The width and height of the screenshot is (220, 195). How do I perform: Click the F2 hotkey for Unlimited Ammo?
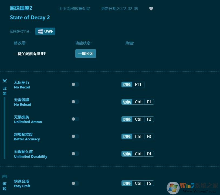[149, 119]
